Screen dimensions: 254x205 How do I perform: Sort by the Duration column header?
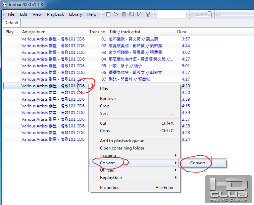pyautogui.click(x=183, y=32)
